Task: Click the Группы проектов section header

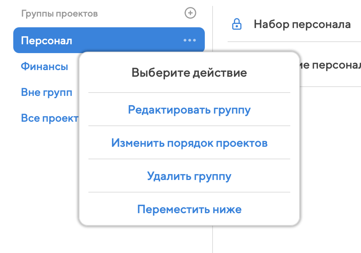Action: 59,14
